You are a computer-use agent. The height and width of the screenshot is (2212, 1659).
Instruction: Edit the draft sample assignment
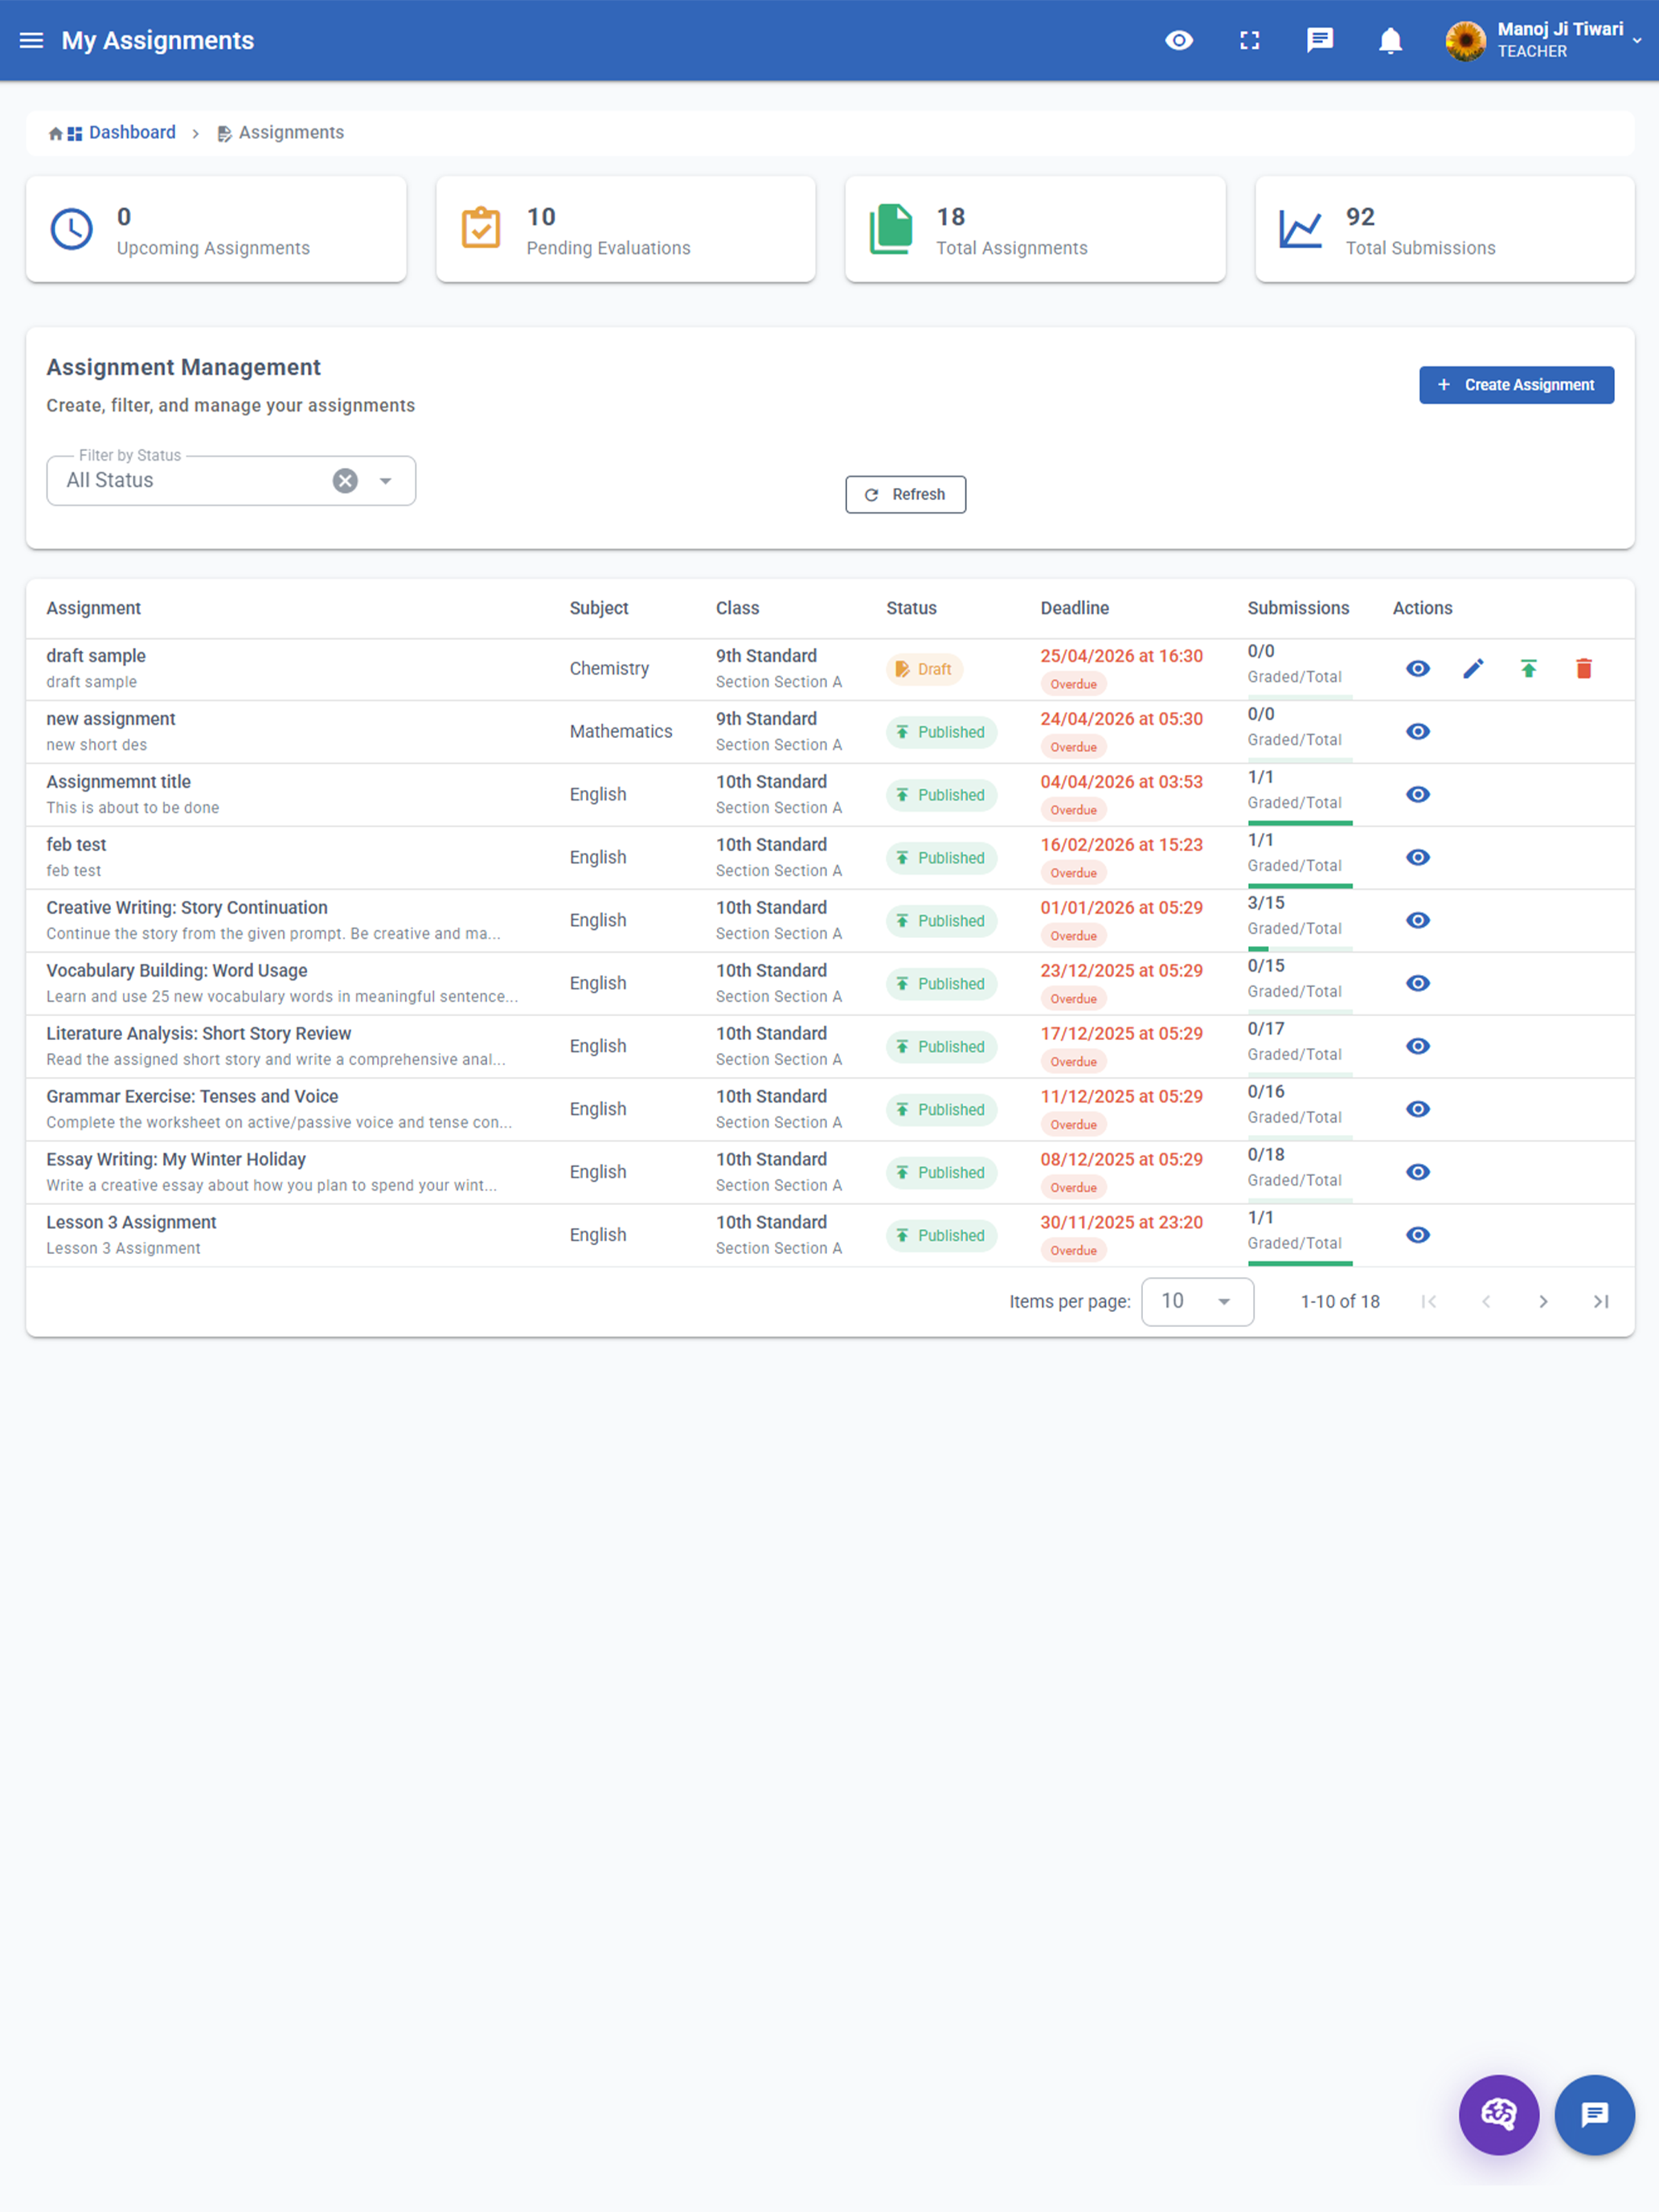click(1473, 669)
